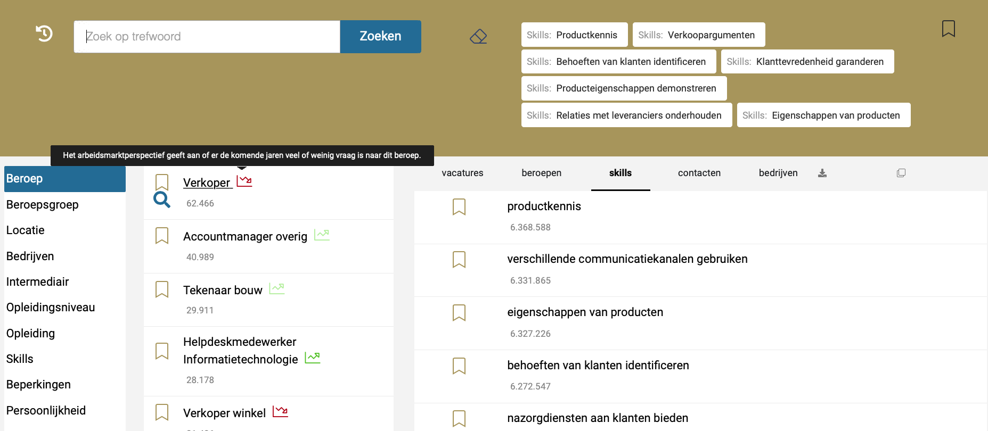This screenshot has height=431, width=988.
Task: Toggle bookmark for the productkennis skill
Action: [459, 206]
